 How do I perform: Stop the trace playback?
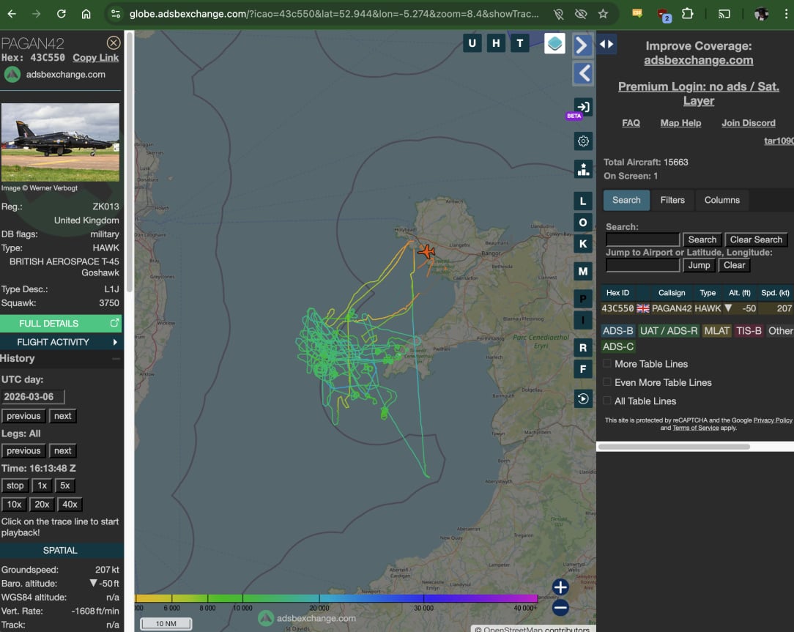click(x=15, y=486)
